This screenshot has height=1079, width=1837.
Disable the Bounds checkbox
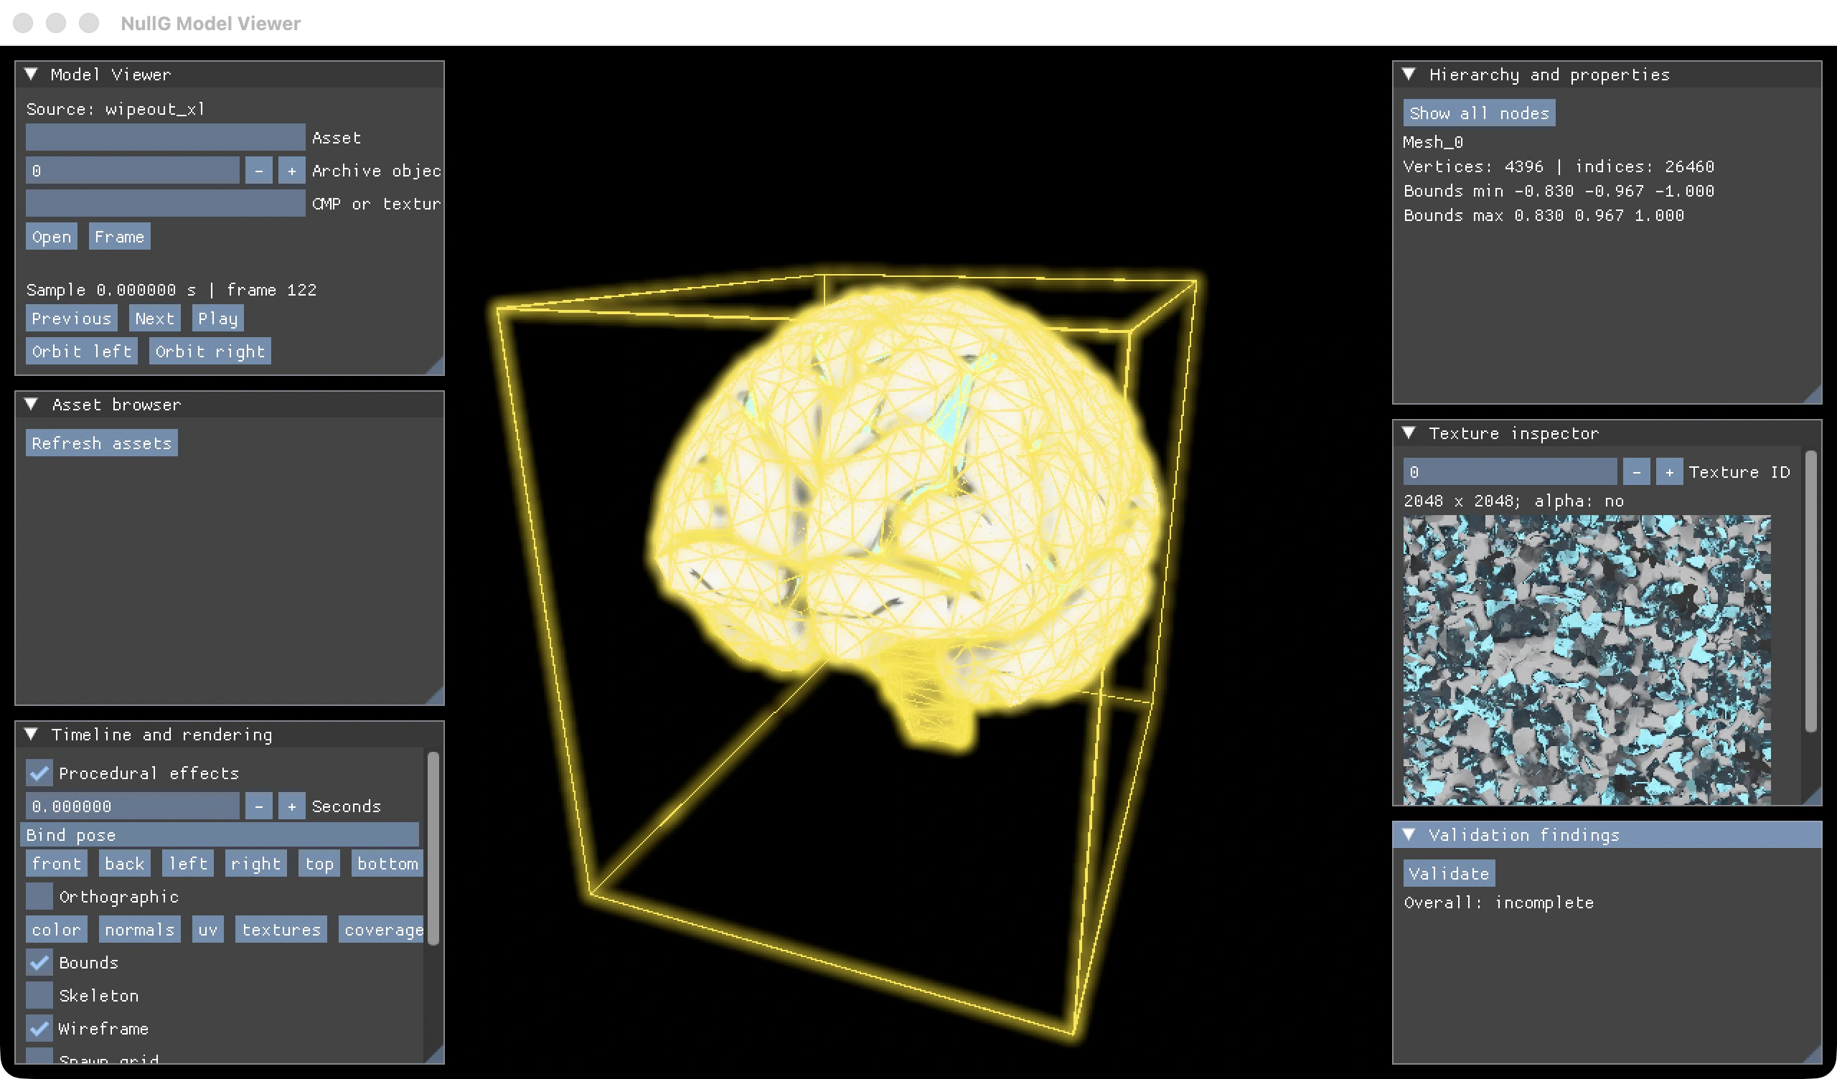pyautogui.click(x=39, y=962)
